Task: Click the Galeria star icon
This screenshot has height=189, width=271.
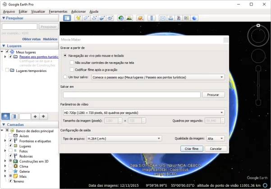Action: point(15,171)
